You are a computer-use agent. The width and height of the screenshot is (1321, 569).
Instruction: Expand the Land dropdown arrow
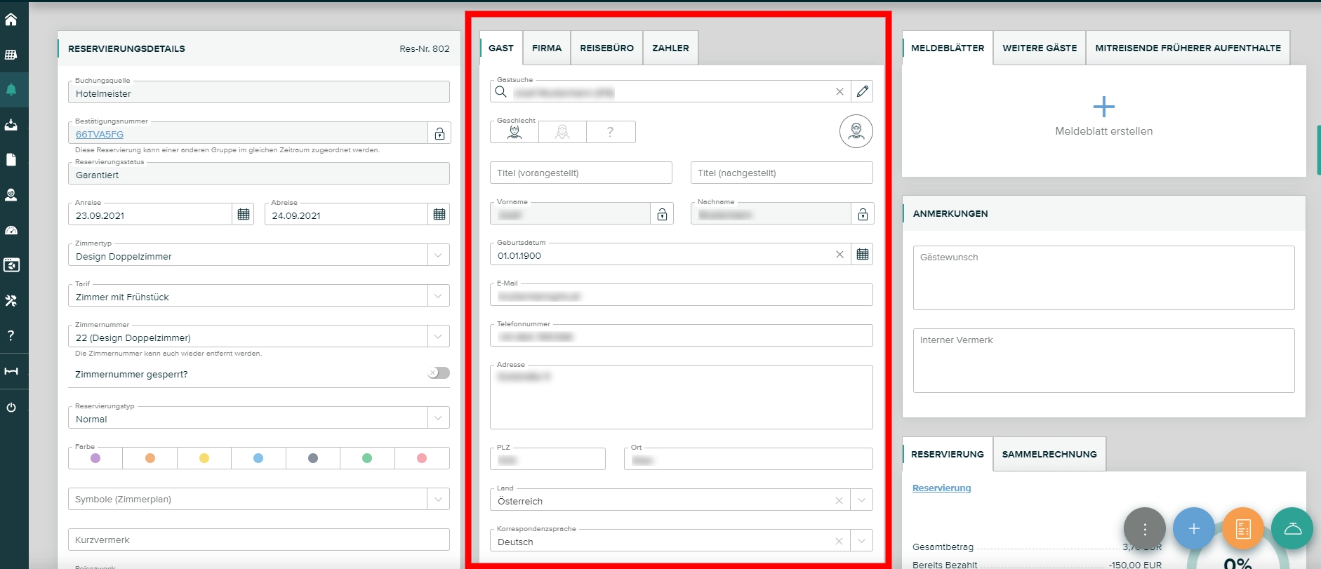pos(861,500)
